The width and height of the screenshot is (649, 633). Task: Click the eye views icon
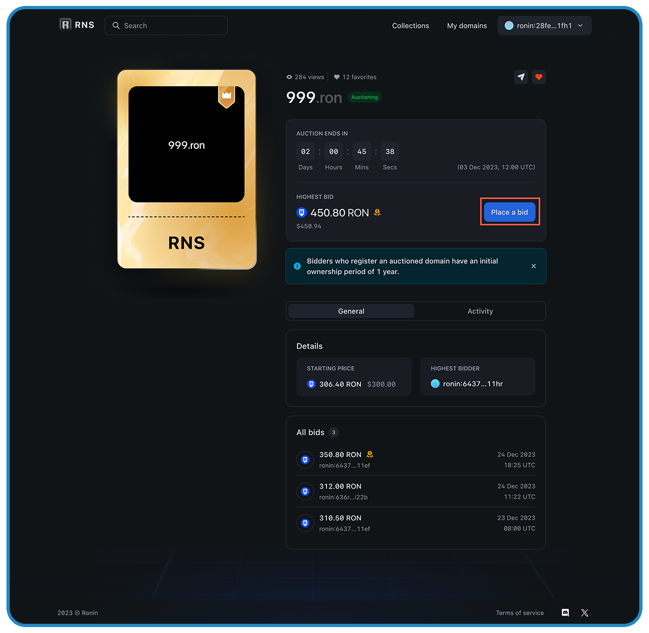[289, 77]
